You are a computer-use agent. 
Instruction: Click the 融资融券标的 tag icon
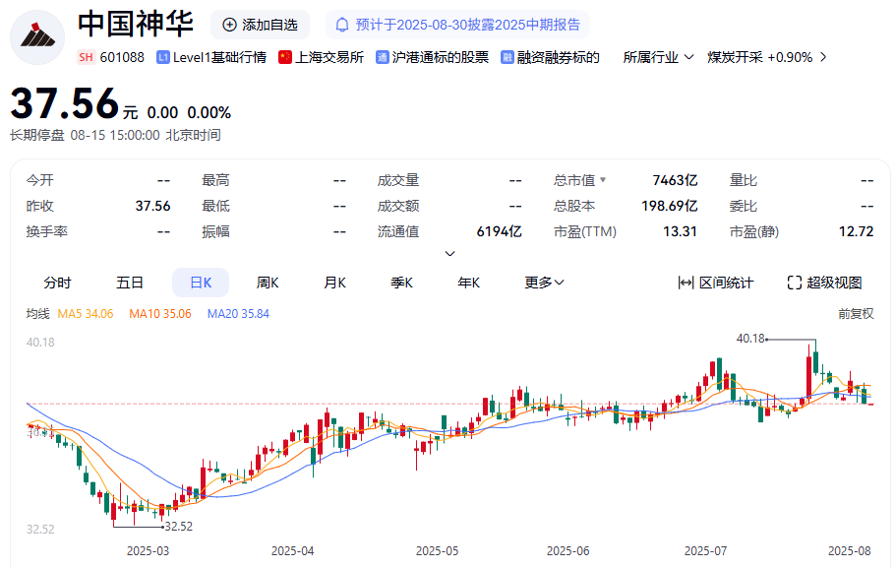(507, 57)
